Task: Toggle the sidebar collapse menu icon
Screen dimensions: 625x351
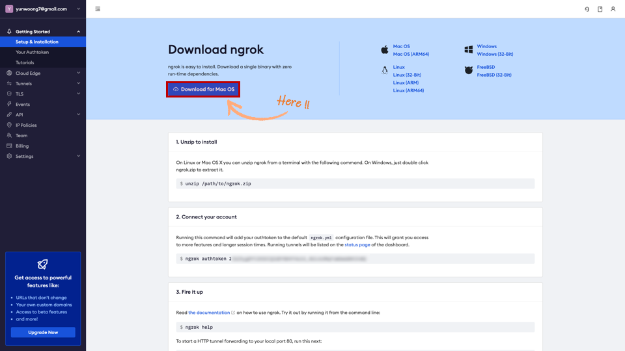Action: tap(98, 8)
